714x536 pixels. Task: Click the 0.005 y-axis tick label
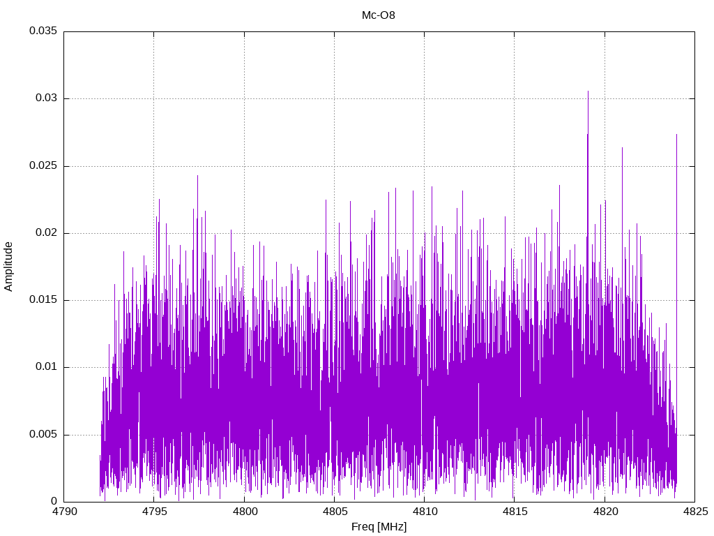[x=43, y=434]
